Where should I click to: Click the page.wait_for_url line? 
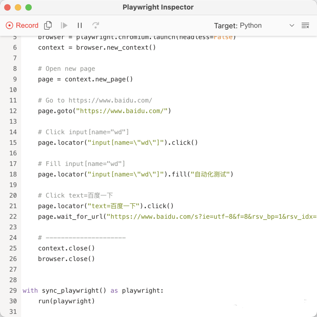177,217
